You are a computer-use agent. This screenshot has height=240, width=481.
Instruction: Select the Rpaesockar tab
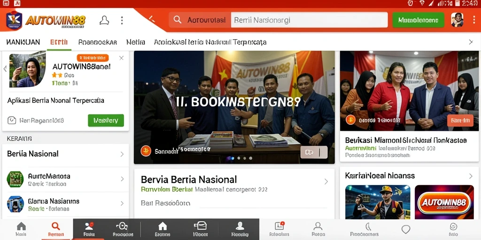98,42
